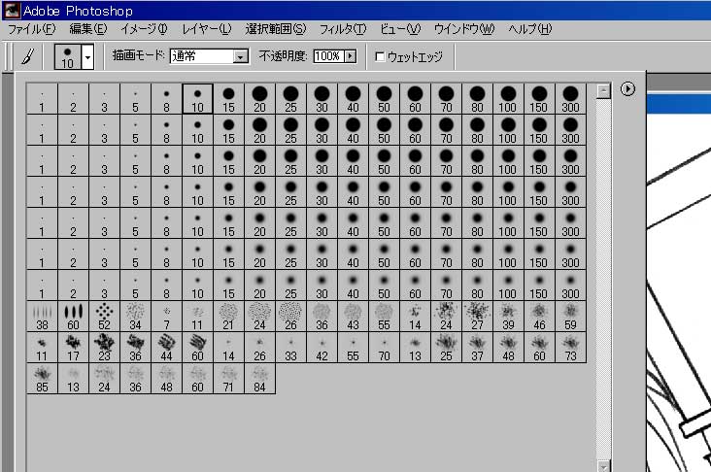Select the highlighted 10 brush in top row

[x=198, y=99]
